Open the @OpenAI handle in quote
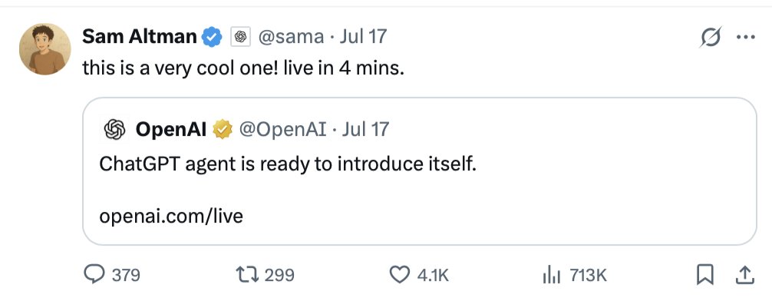 click(282, 129)
